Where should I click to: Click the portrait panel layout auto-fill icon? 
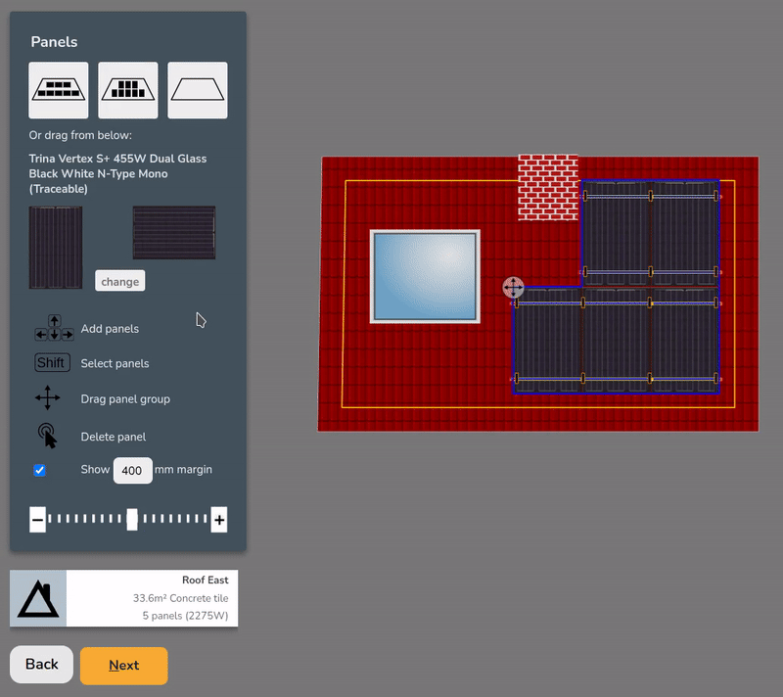point(128,90)
